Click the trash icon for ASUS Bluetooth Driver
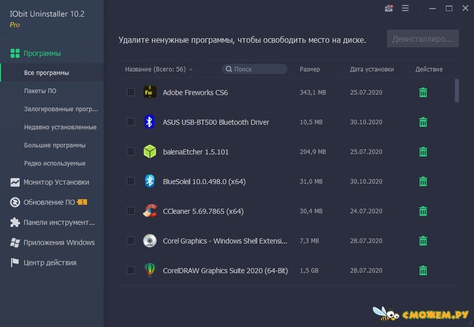Image resolution: width=474 pixels, height=327 pixels. pos(423,122)
